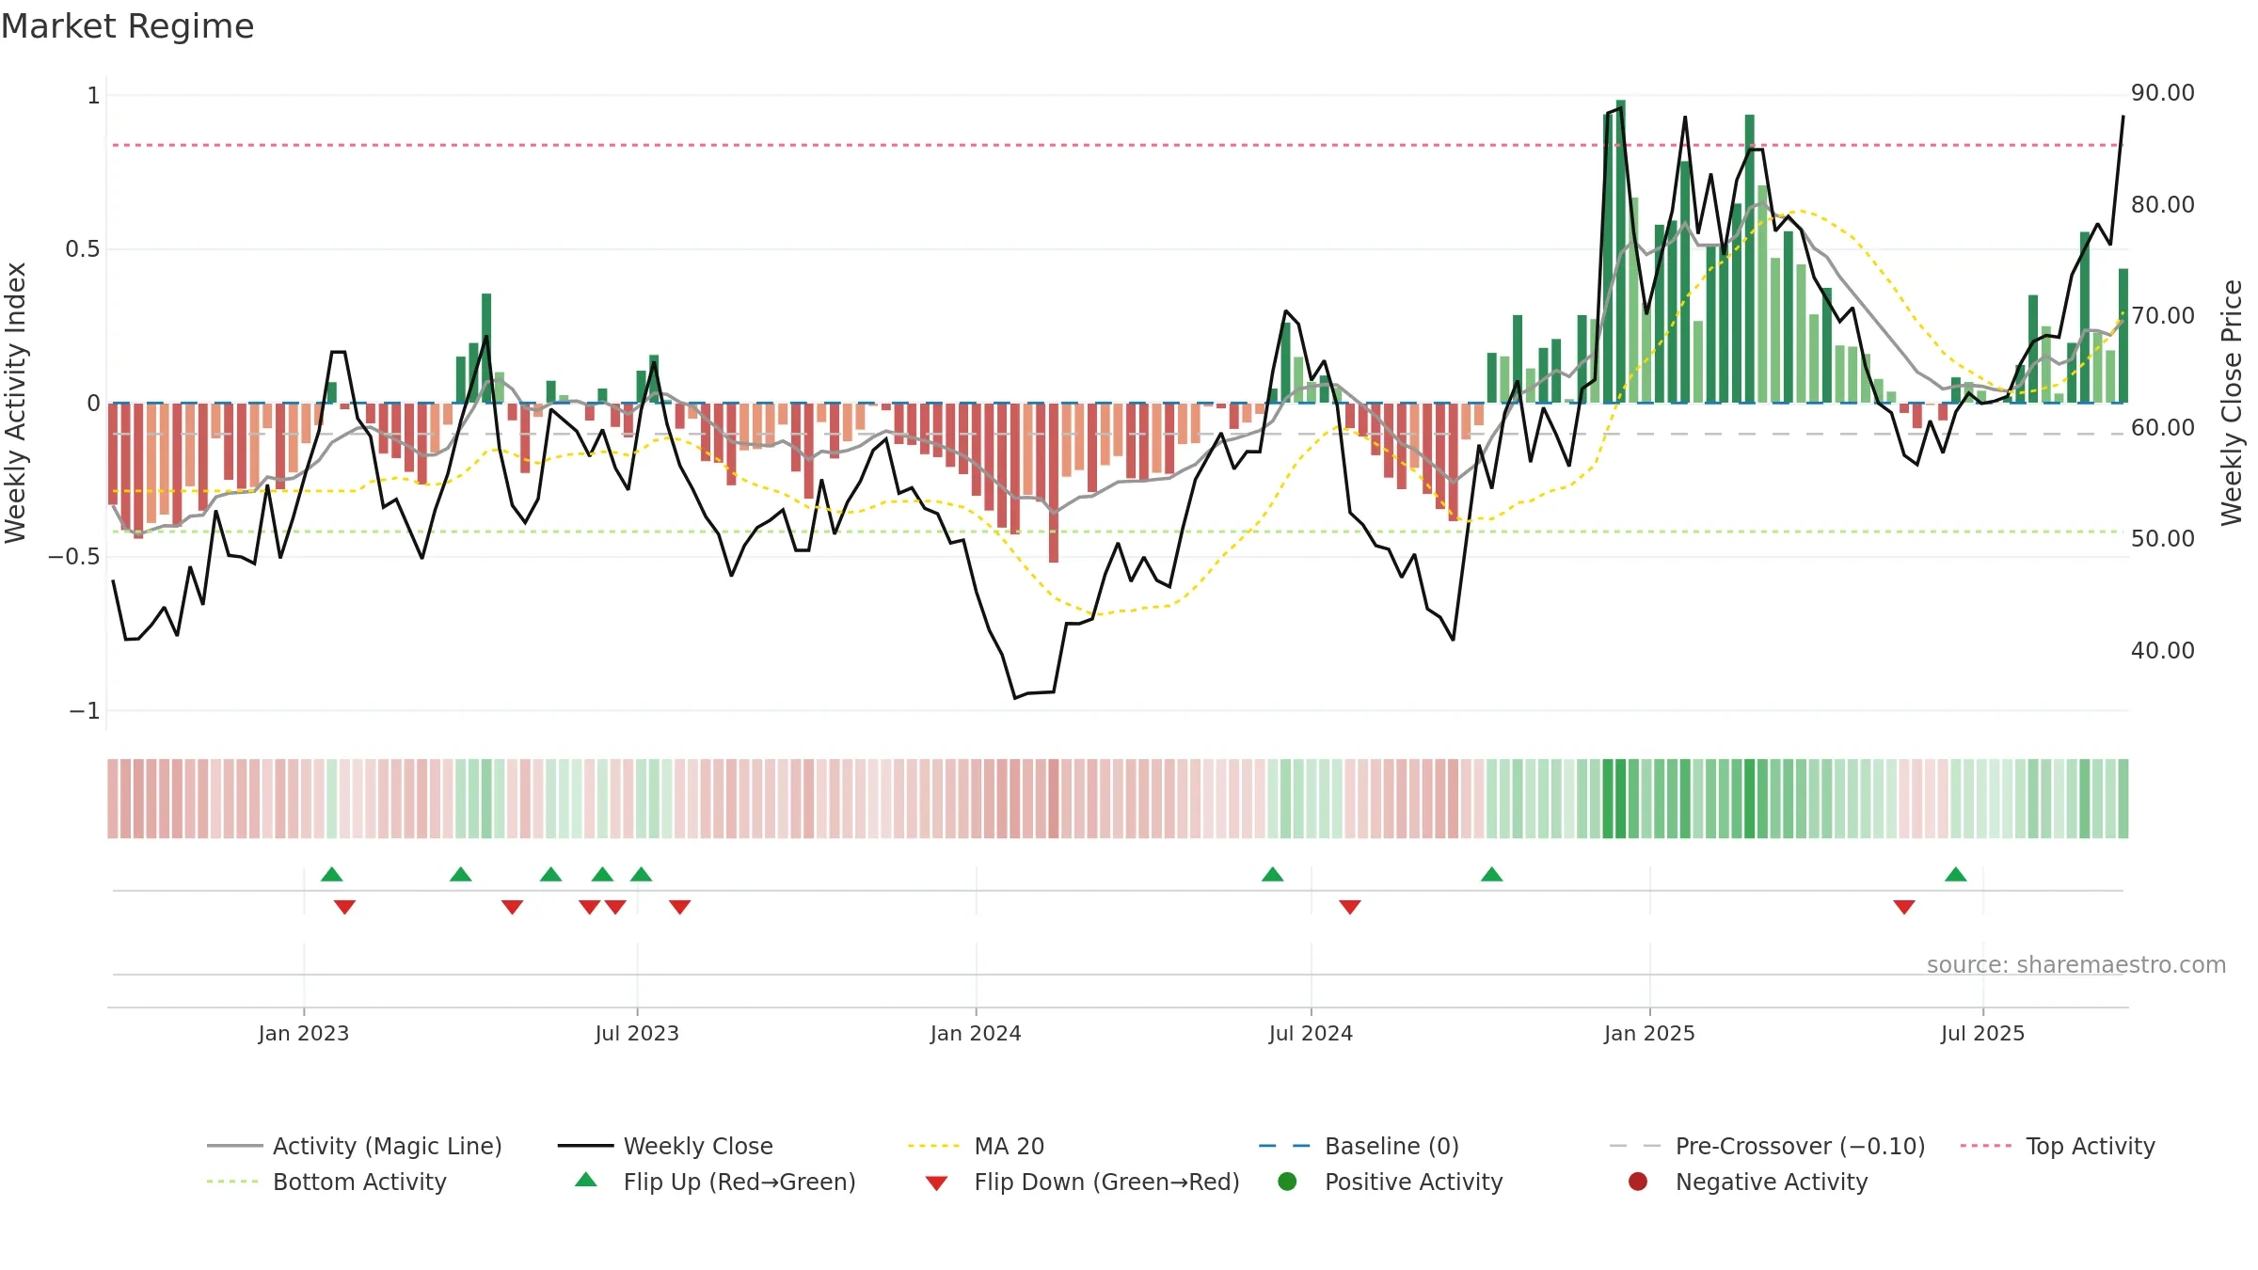
Task: Click the 90.00 price axis label
Action: [2163, 93]
